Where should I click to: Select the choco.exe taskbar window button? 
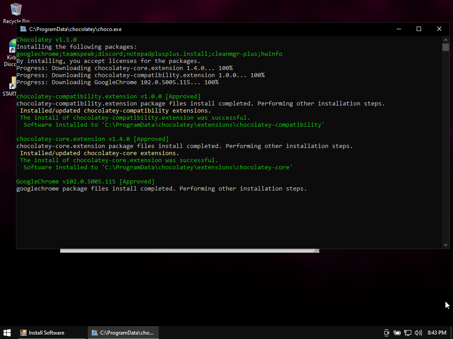click(x=123, y=333)
